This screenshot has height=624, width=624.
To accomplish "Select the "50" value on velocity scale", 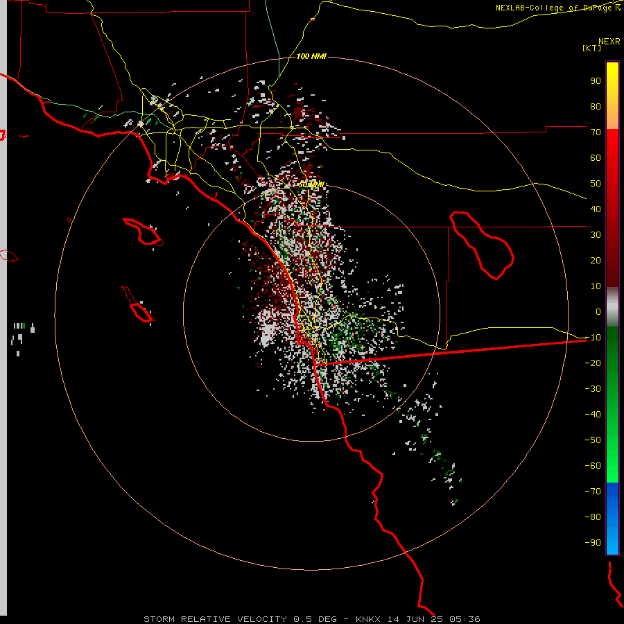I will [x=596, y=184].
